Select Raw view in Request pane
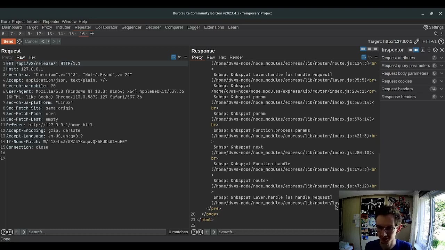Image resolution: width=445 pixels, height=250 pixels. tap(21, 57)
